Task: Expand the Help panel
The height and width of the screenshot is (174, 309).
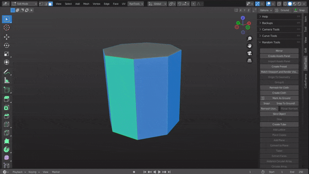Action: click(x=279, y=17)
